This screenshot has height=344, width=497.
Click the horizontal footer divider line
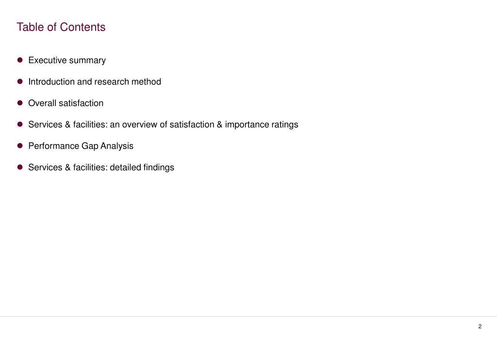tap(248, 316)
